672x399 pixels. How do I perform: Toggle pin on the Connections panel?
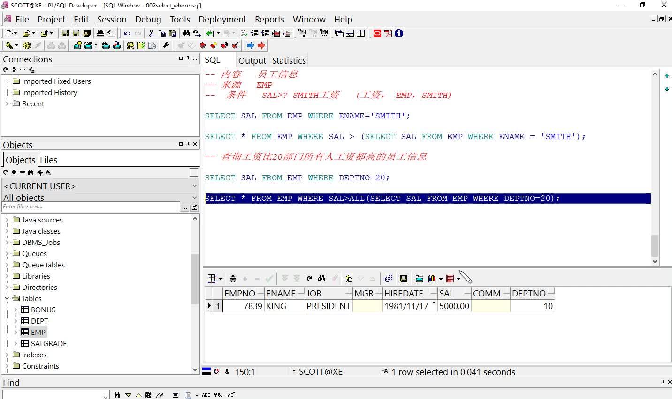coord(188,59)
